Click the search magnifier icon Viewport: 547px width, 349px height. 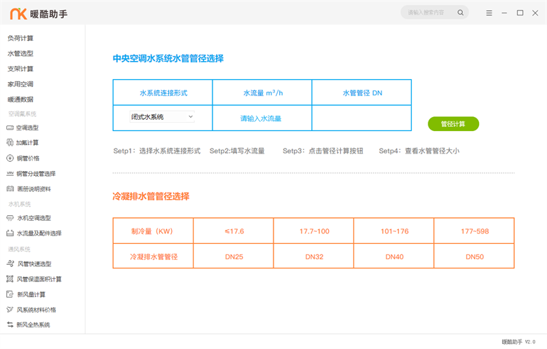point(461,13)
